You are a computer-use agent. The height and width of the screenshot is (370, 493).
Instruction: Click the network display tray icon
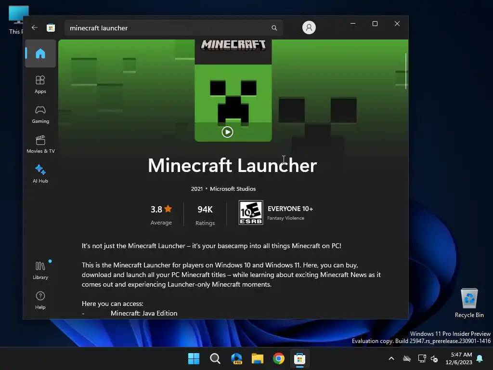422,358
